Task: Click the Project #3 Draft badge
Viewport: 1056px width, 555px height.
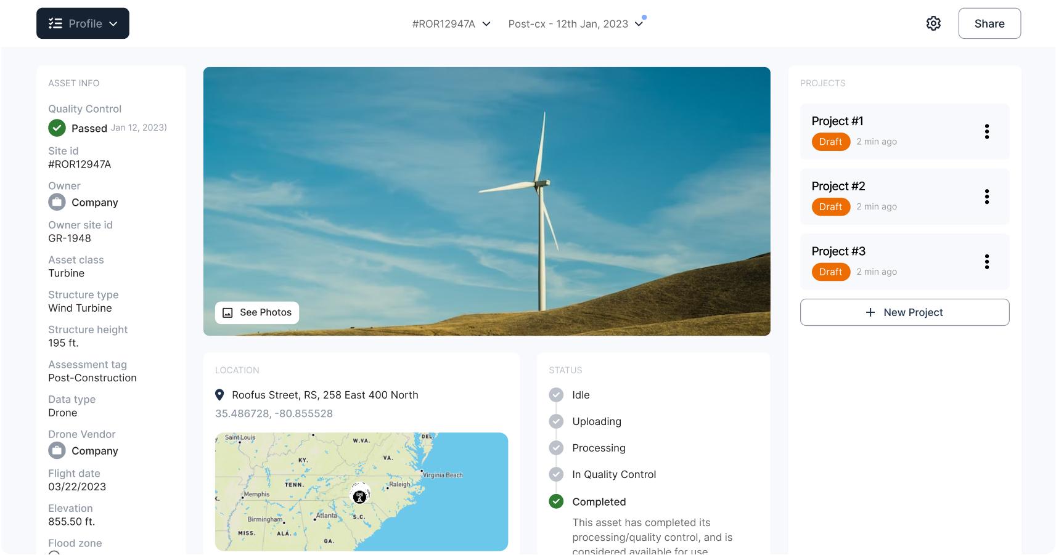Action: (x=830, y=272)
